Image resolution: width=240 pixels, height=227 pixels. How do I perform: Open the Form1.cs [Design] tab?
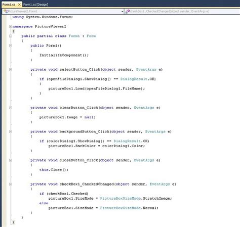(35, 5)
